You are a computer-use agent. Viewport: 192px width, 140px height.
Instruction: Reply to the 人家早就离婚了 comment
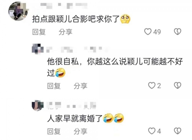[54, 131]
